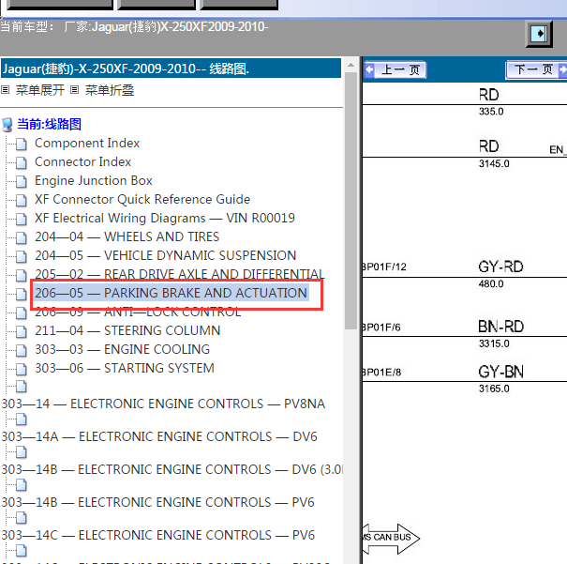Click wire label GY-BN in diagram
Image resolution: width=567 pixels, height=564 pixels.
point(500,372)
